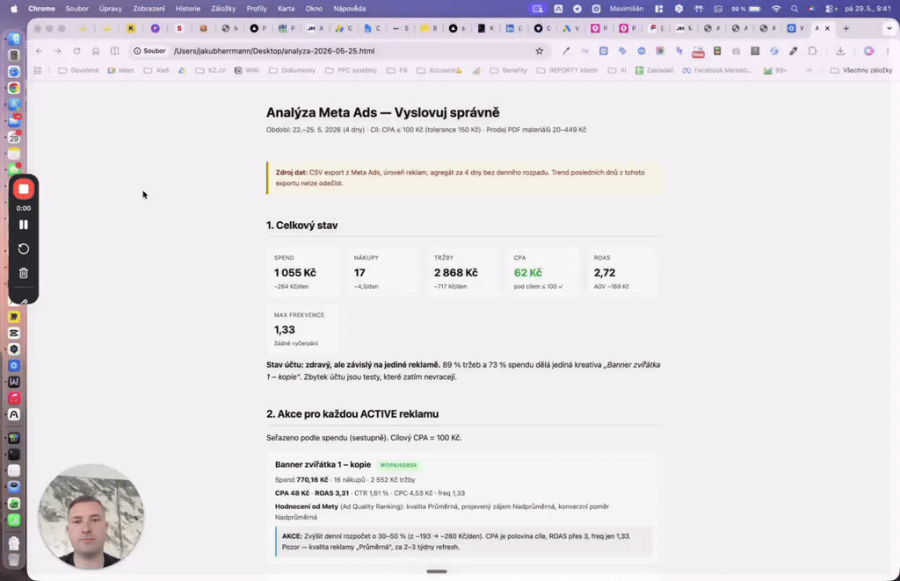Image resolution: width=900 pixels, height=581 pixels.
Task: Open the Calendar app showing 29 in Dock
Action: pos(14,138)
